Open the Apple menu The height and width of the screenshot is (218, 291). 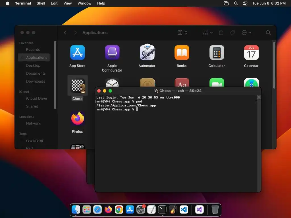(x=7, y=3)
